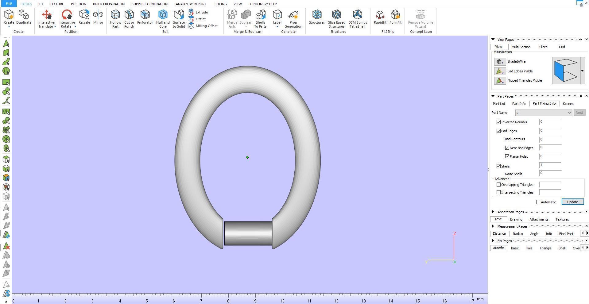
Task: Open the Textures annotation tab
Action: coord(562,219)
